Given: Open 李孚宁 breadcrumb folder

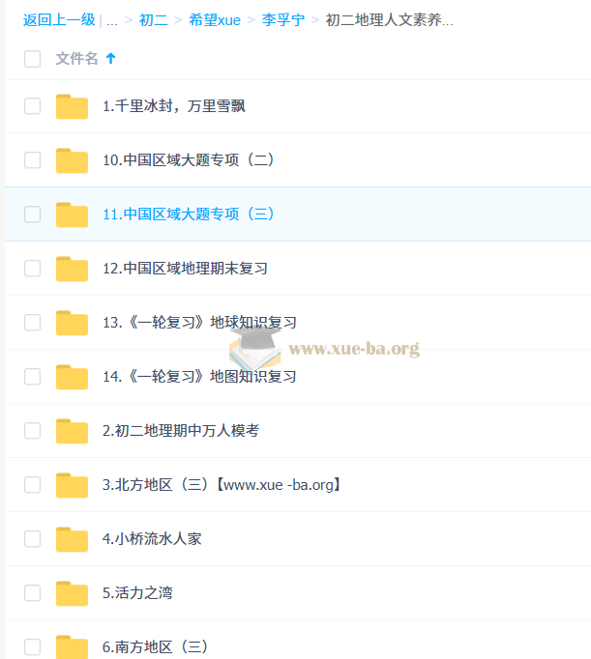Looking at the screenshot, I should [283, 19].
